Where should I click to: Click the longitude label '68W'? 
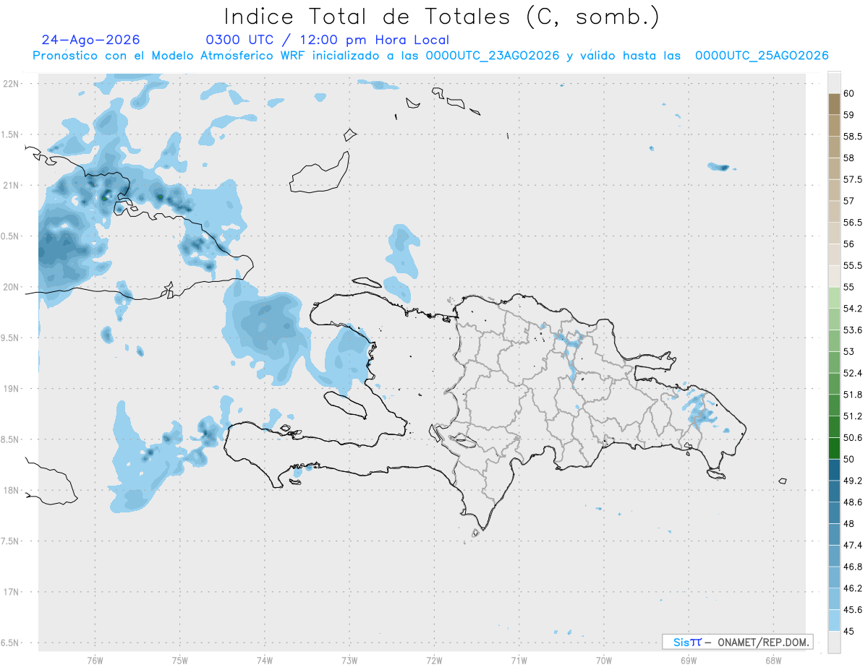(x=773, y=660)
